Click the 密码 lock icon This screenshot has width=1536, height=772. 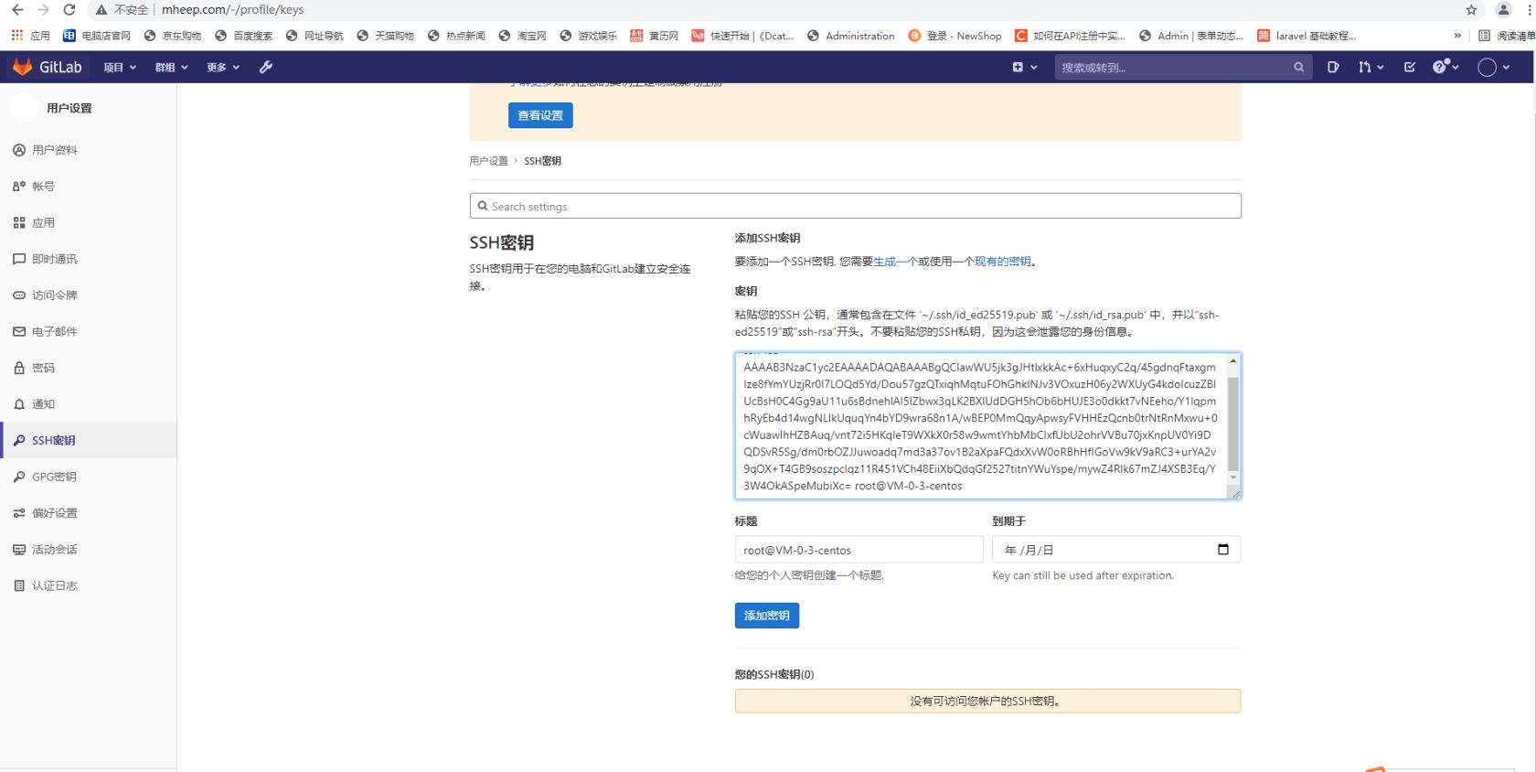[19, 368]
